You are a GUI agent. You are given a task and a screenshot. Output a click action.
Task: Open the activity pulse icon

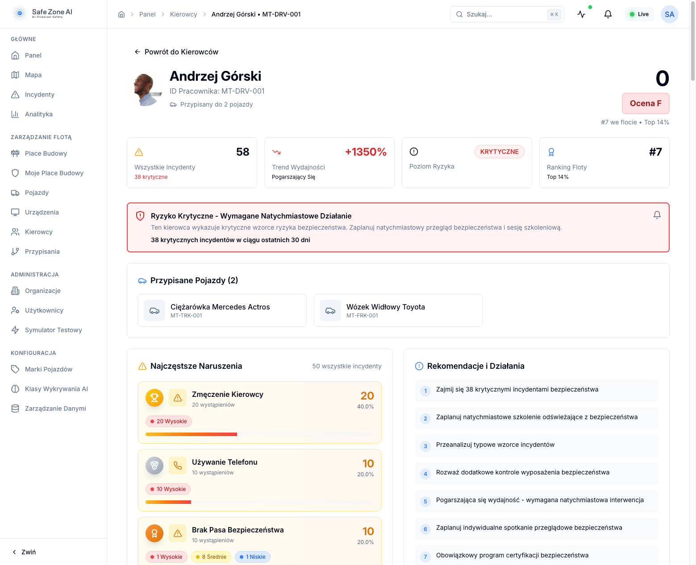tap(581, 14)
